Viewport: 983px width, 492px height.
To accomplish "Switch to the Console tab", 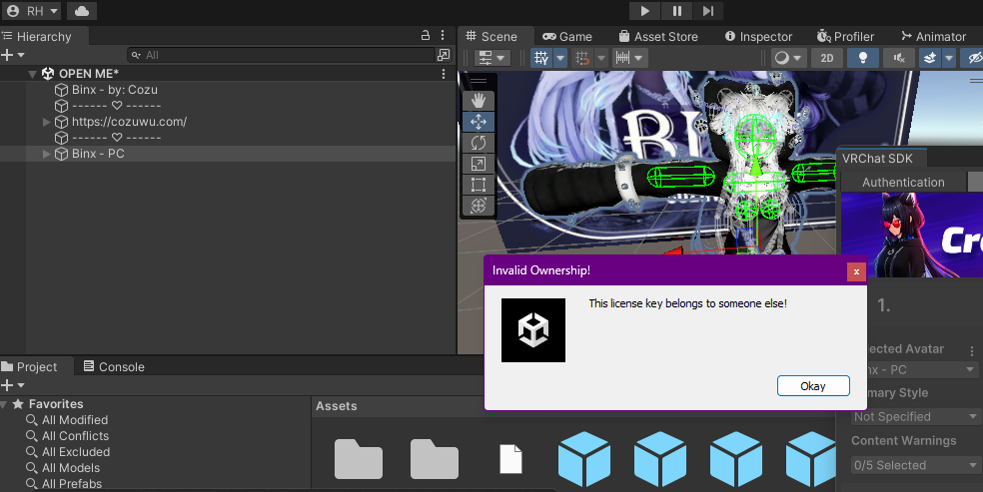I will (114, 367).
